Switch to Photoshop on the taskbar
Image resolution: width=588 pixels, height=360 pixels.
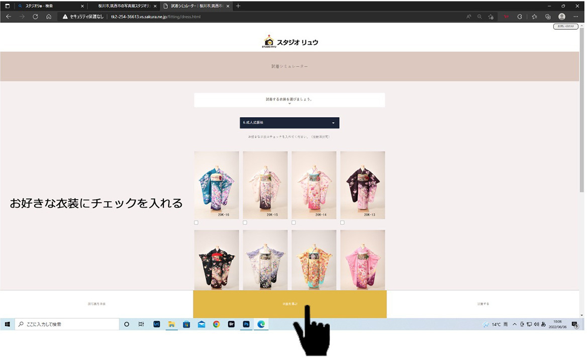pos(246,324)
